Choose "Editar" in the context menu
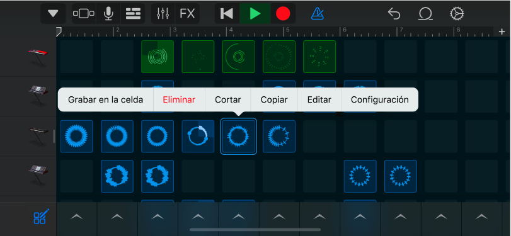The height and width of the screenshot is (236, 511). point(319,99)
